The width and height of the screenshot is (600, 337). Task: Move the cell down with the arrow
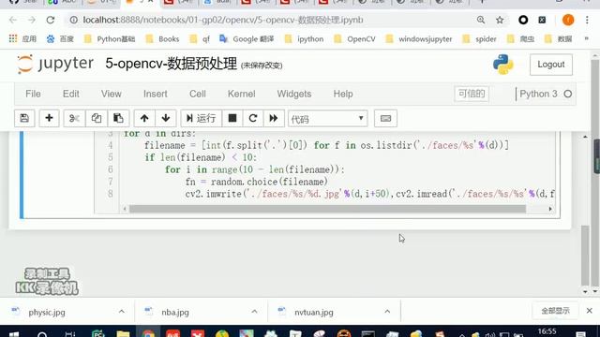pyautogui.click(x=166, y=118)
